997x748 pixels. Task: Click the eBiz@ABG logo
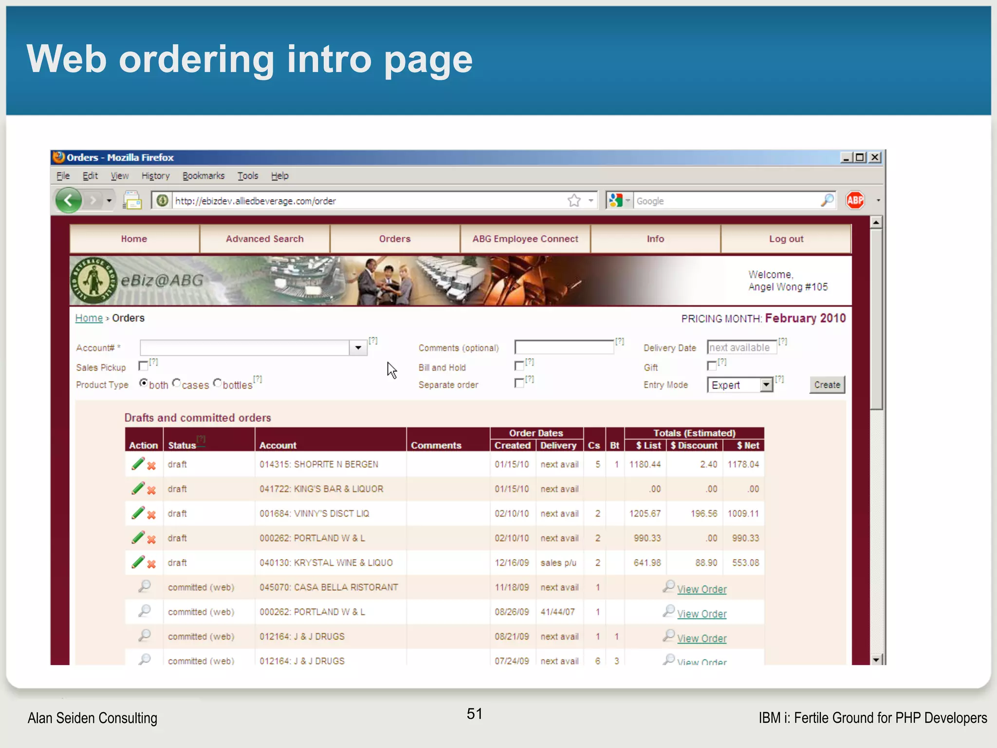click(137, 280)
